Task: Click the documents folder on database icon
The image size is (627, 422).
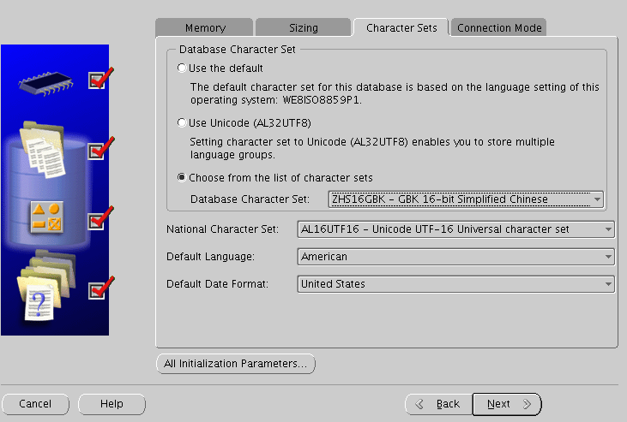Action: 44,150
